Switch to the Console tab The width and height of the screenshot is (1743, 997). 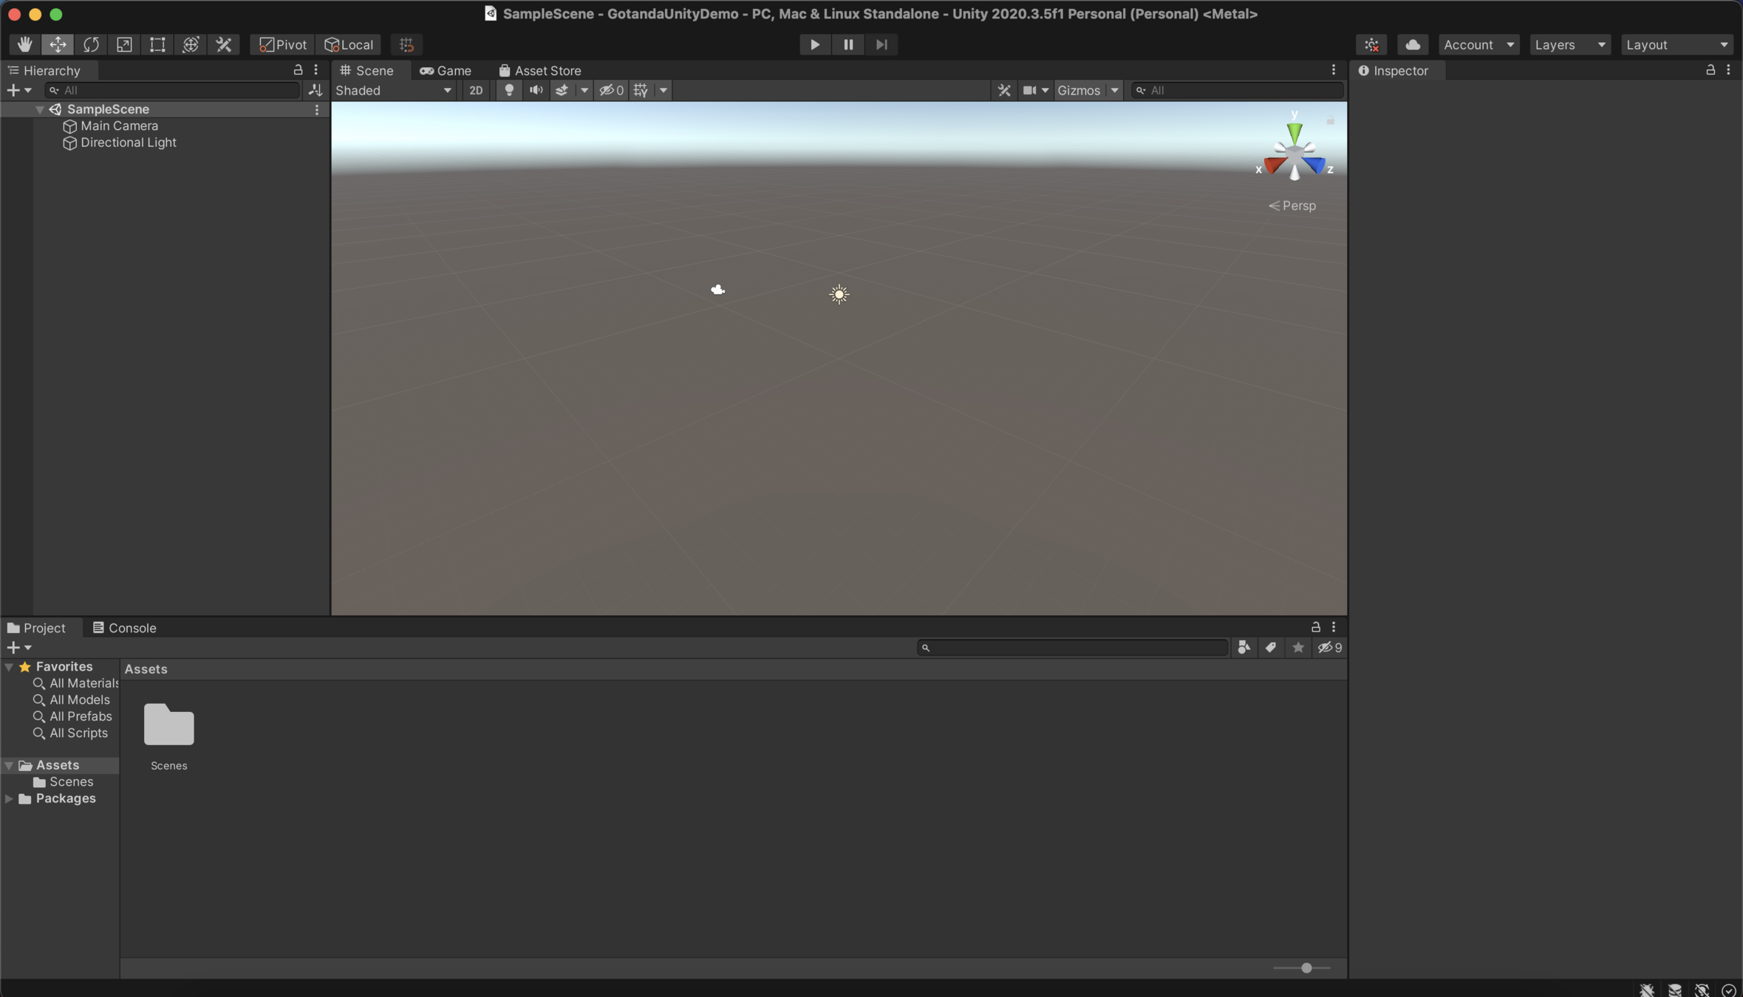(124, 628)
